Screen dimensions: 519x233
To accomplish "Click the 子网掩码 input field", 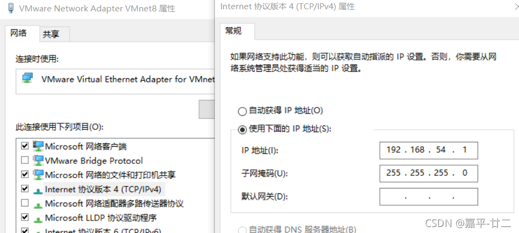I will pyautogui.click(x=429, y=173).
